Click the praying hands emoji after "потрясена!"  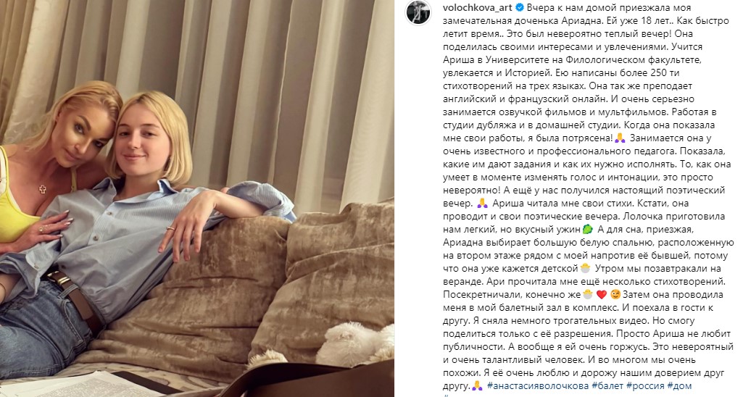tap(620, 138)
